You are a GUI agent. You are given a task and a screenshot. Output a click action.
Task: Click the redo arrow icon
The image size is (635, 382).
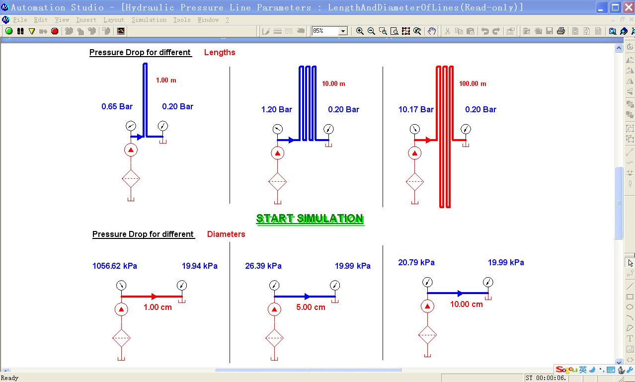[496, 31]
